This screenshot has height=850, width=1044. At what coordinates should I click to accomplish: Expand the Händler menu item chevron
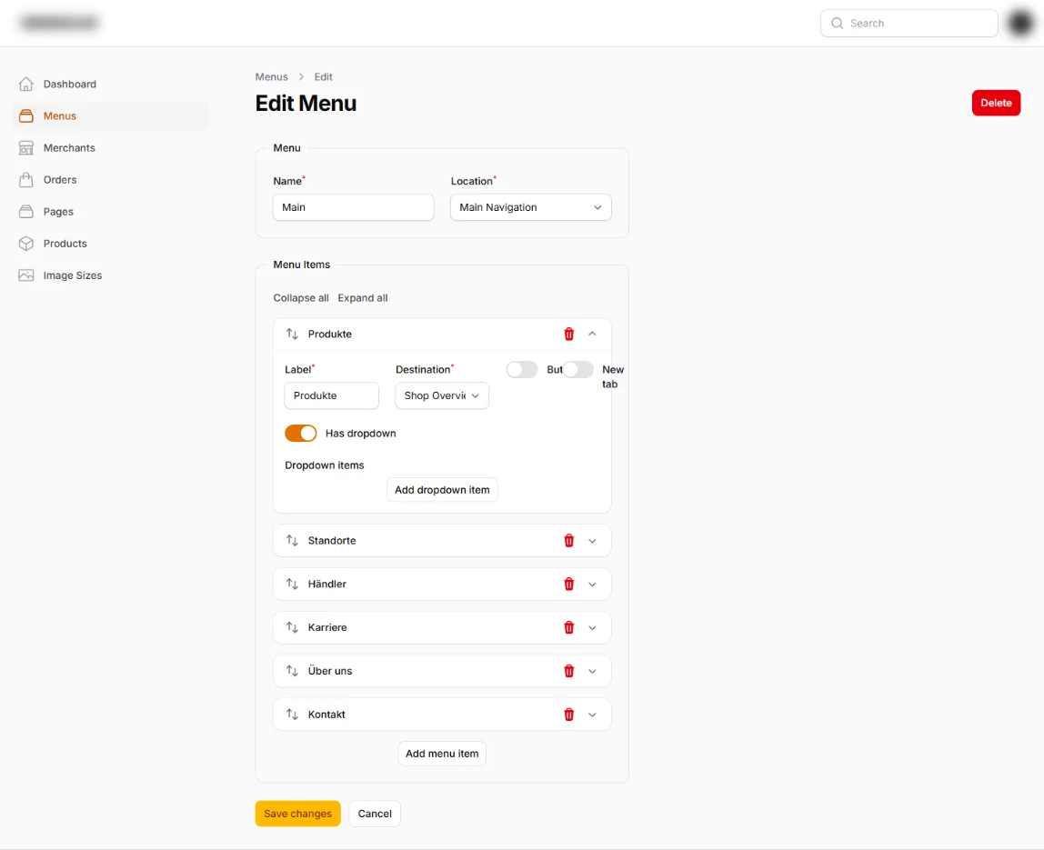coord(592,584)
